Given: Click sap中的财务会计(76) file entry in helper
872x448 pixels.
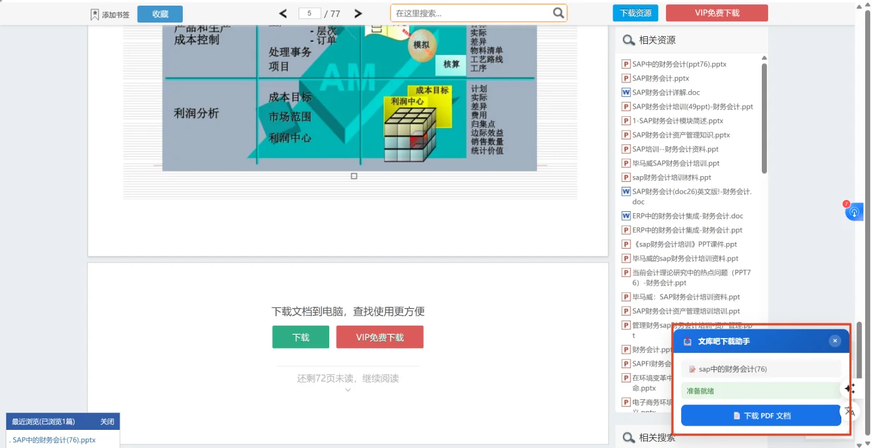Looking at the screenshot, I should (x=761, y=369).
